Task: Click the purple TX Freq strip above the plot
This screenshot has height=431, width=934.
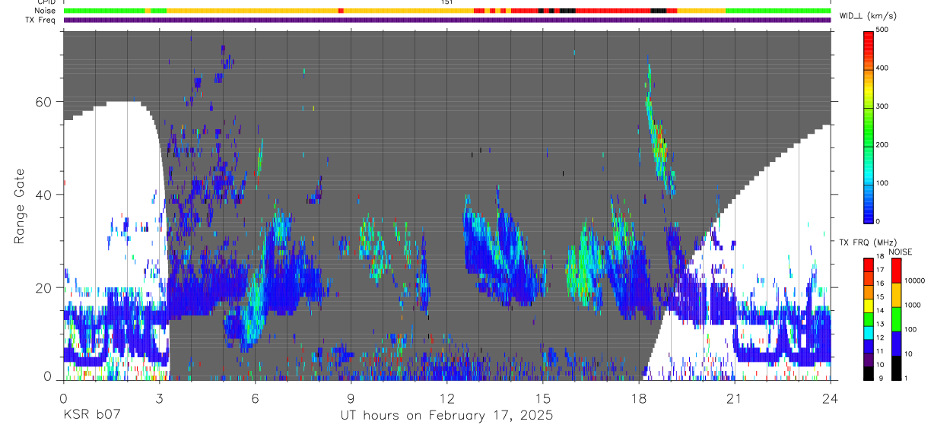Action: tap(447, 20)
